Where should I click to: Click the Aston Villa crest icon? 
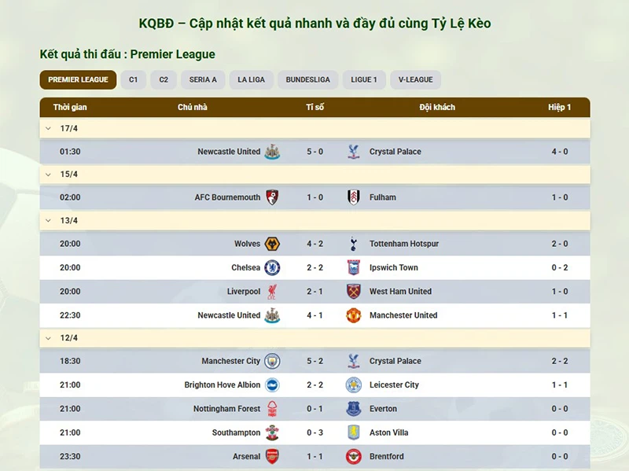point(353,432)
